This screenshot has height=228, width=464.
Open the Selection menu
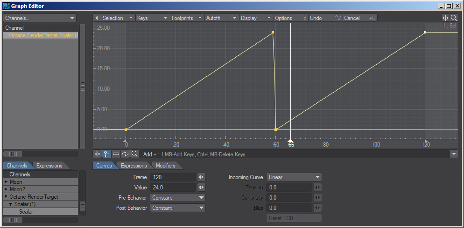coord(118,18)
